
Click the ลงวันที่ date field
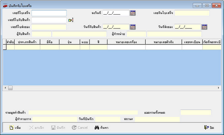point(116,13)
